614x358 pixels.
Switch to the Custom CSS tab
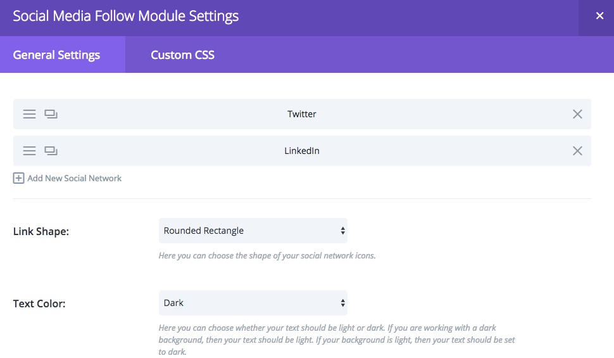tap(182, 54)
